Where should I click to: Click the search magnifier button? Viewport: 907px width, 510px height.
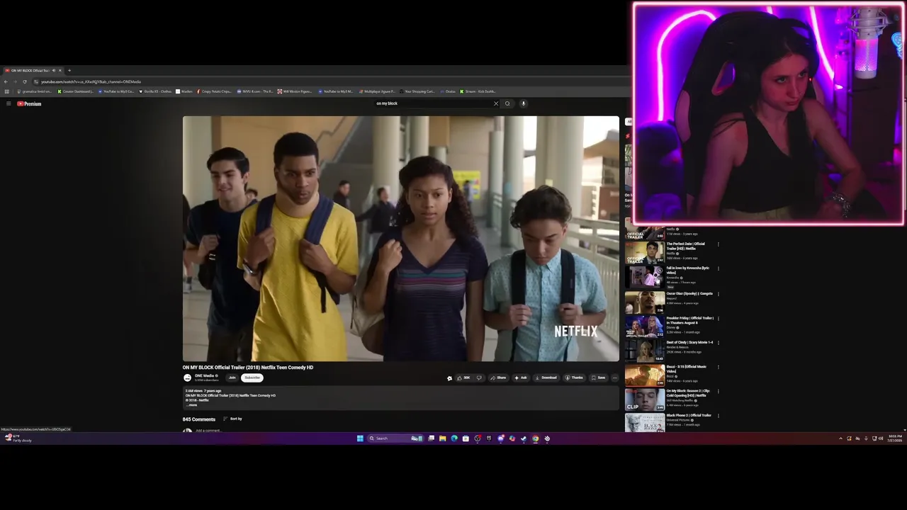[x=507, y=103]
